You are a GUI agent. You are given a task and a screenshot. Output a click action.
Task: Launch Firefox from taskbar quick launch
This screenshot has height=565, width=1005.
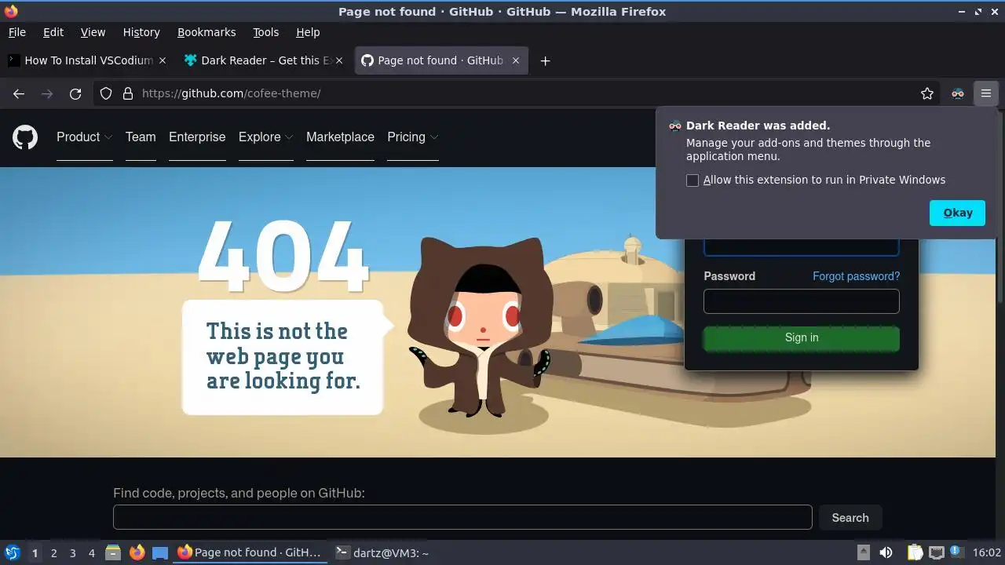[x=137, y=552]
